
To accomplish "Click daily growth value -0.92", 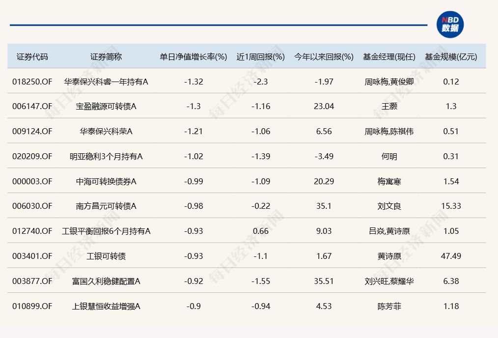I will [x=194, y=281].
